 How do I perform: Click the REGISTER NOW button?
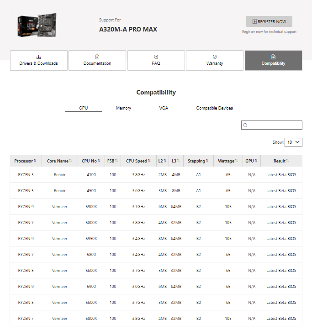pos(269,21)
